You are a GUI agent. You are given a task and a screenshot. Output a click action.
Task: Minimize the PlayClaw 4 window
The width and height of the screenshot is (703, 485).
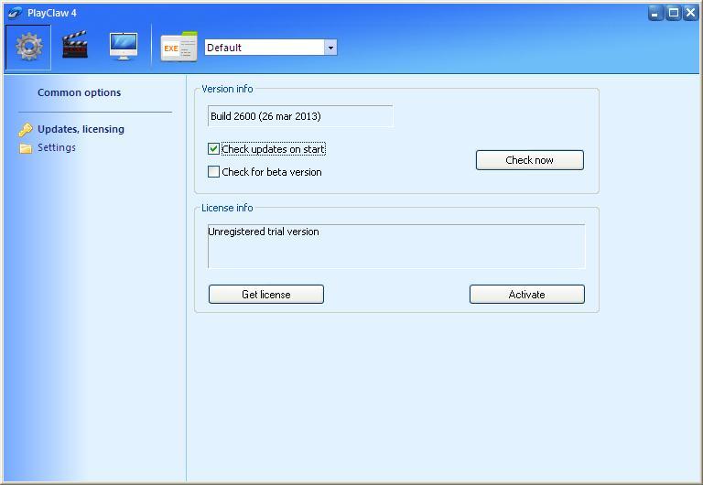[x=655, y=13]
